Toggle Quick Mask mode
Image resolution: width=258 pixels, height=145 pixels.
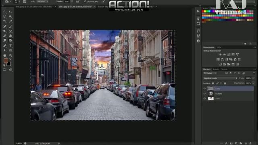tap(4, 70)
